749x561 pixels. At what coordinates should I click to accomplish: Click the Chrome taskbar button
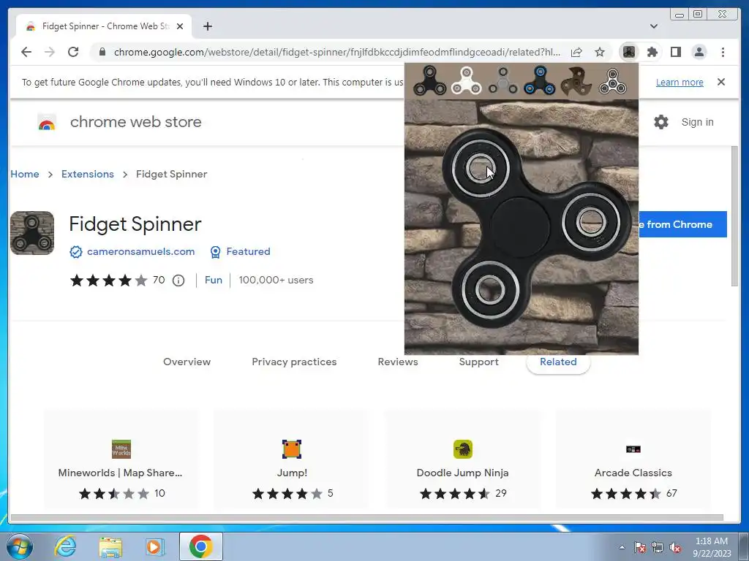point(200,546)
